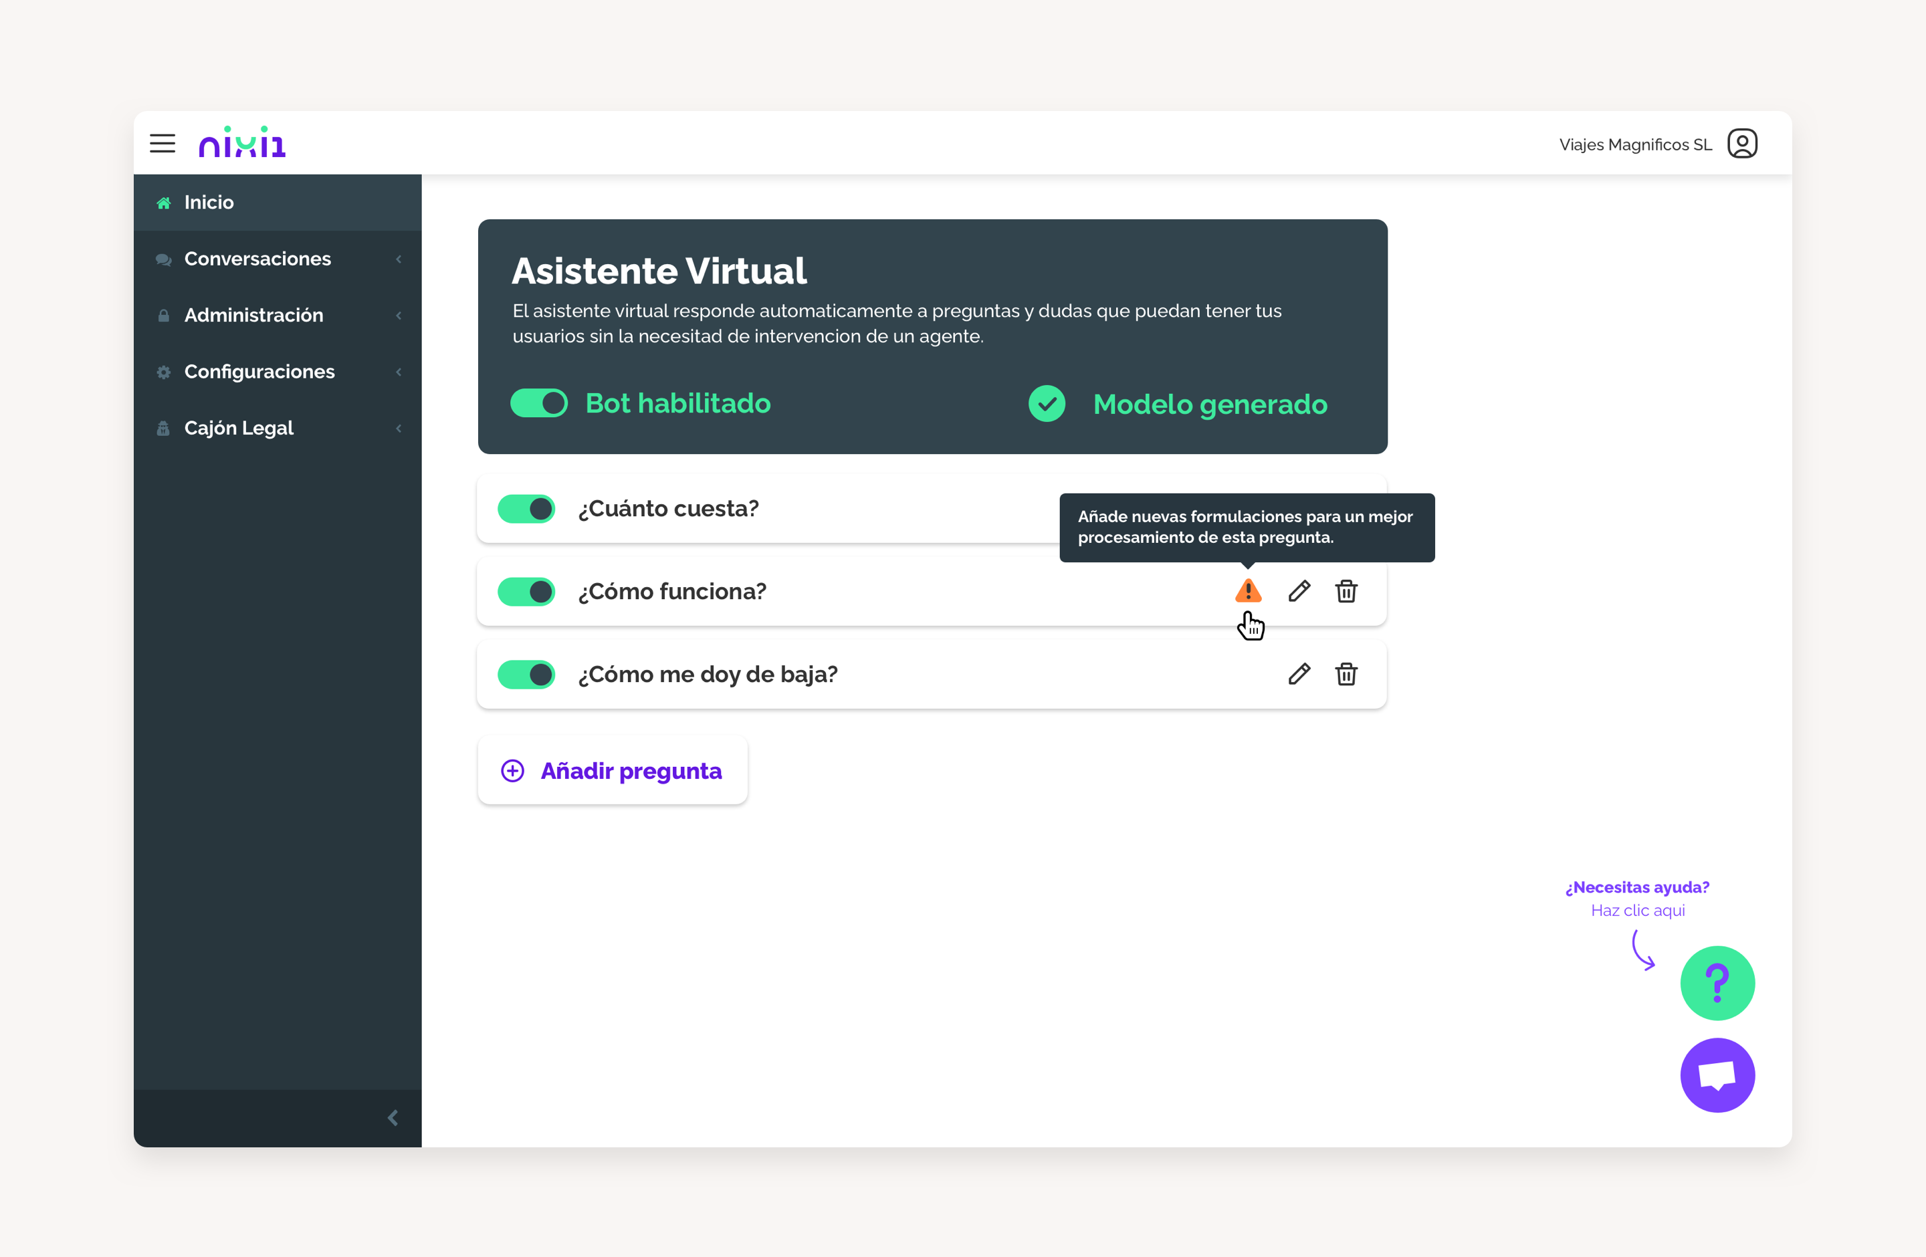Expand the Configuraciones section
Image resolution: width=1926 pixels, height=1257 pixels.
pyautogui.click(x=259, y=371)
